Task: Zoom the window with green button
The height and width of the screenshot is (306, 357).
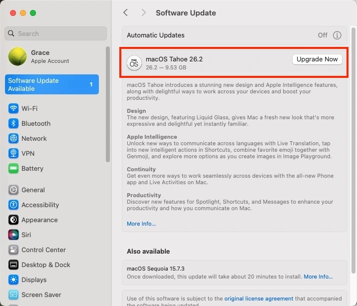Action: [x=33, y=13]
